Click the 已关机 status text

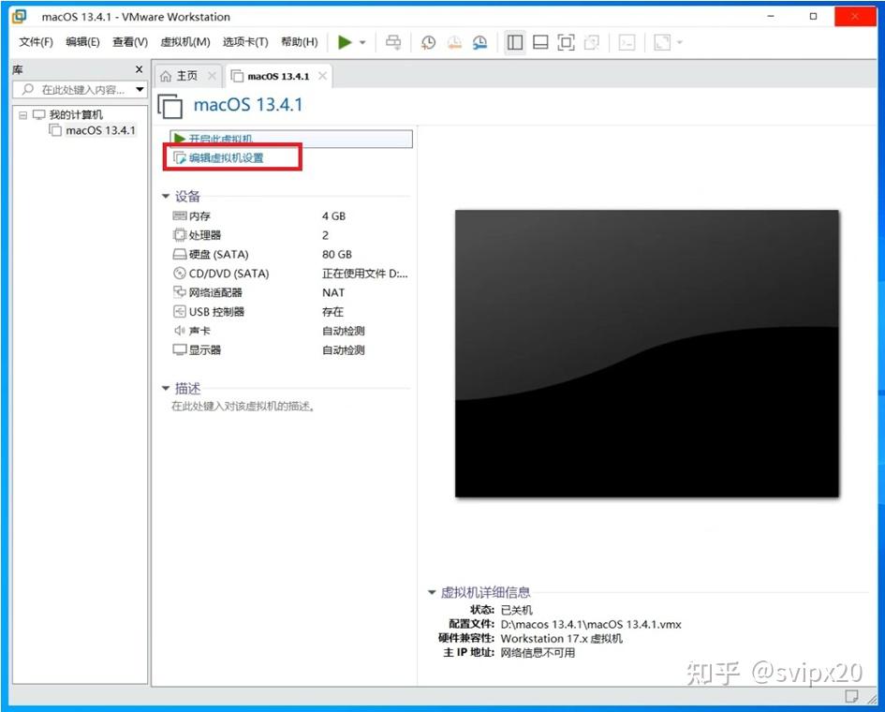pyautogui.click(x=516, y=610)
